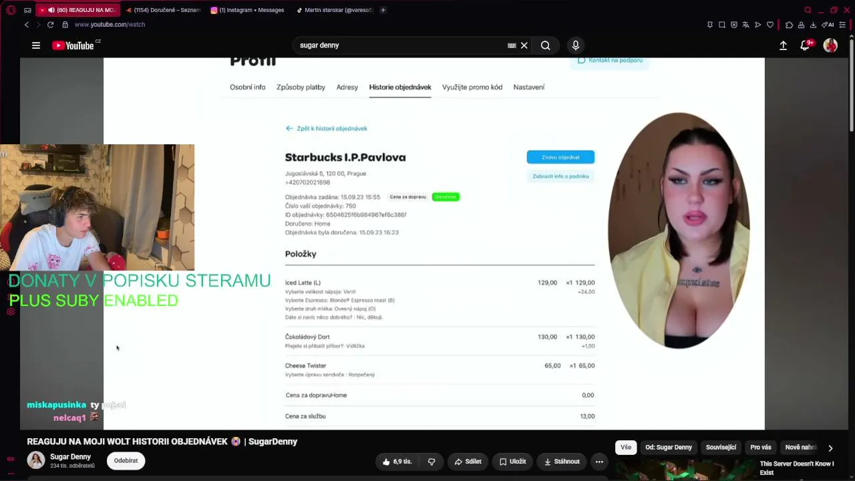Reload the page with the refresh icon

click(x=50, y=25)
